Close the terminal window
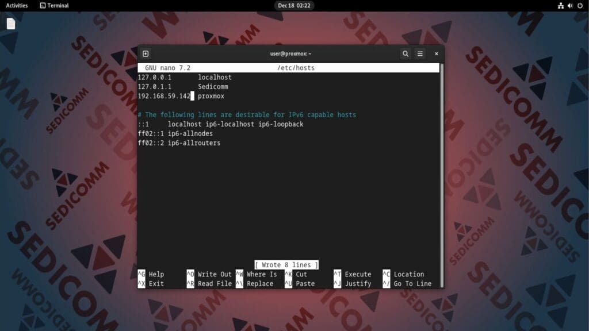Screen dimensions: 589x331 pyautogui.click(x=437, y=53)
